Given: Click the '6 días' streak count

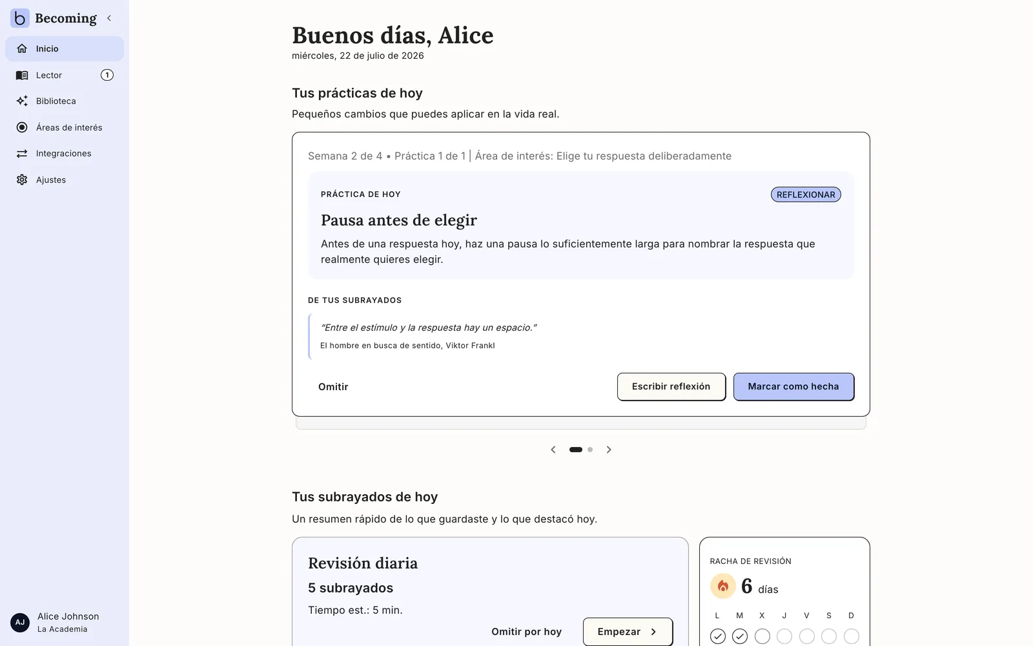Looking at the screenshot, I should pos(760,587).
